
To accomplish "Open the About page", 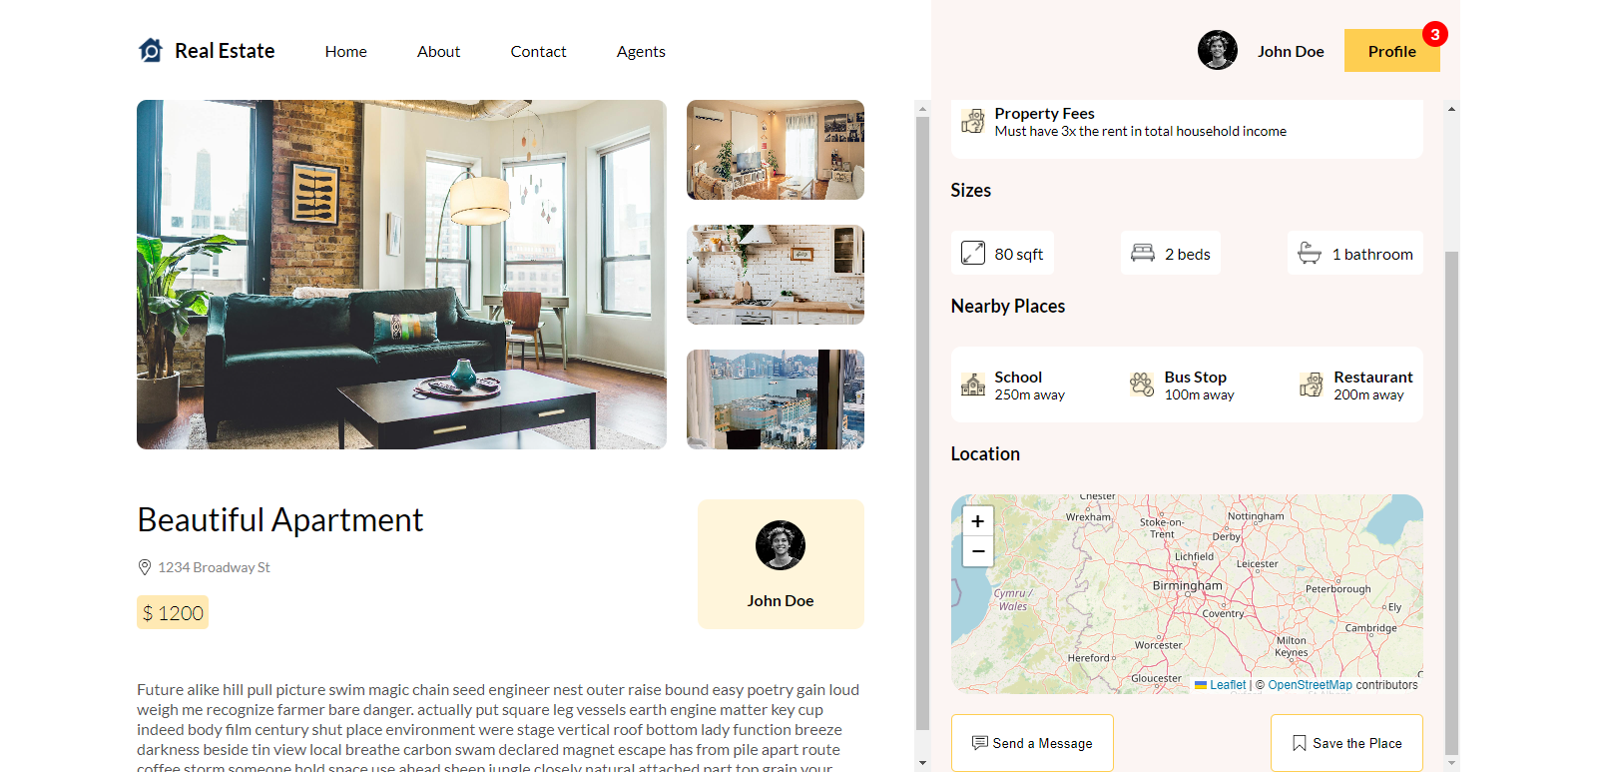I will [438, 51].
